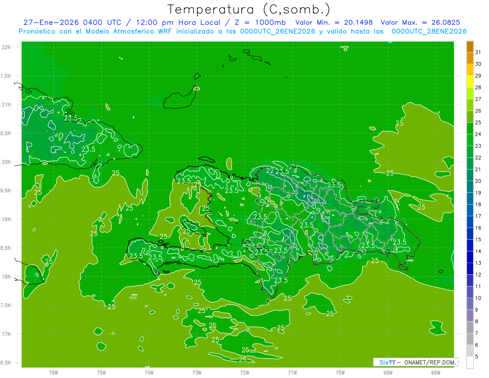Click the 68W longitude axis label

435,372
